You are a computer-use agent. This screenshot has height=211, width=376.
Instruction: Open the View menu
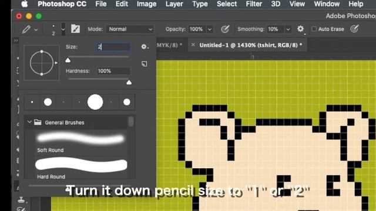coord(297,4)
